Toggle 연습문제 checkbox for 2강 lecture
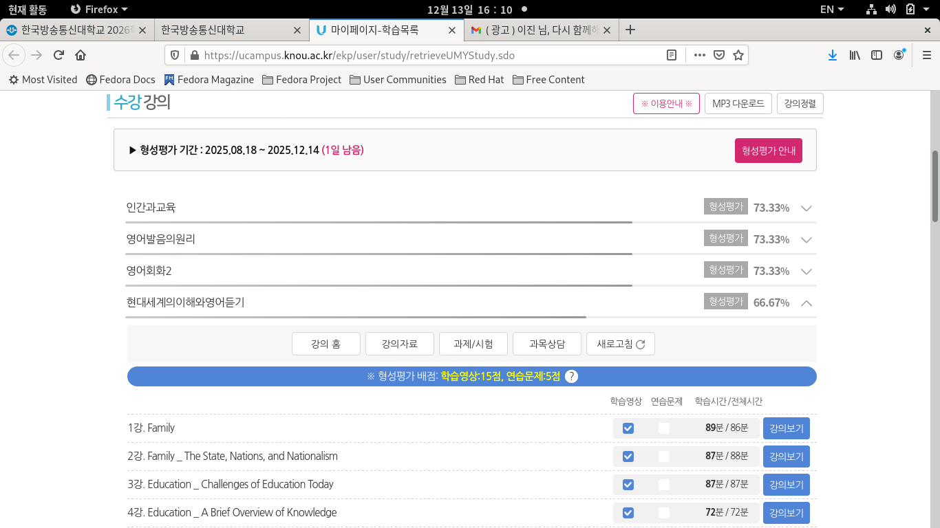This screenshot has height=528, width=940. pos(663,456)
